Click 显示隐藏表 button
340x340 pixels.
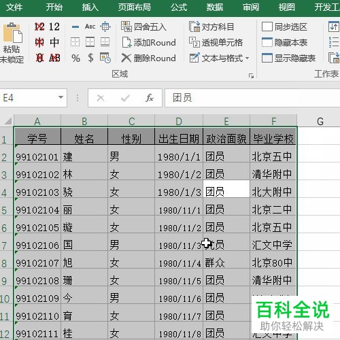tap(288, 58)
